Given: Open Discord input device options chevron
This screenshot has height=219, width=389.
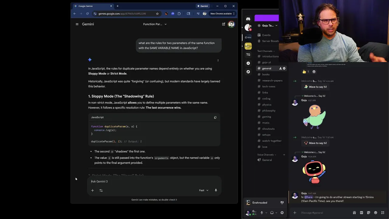Looking at the screenshot, I should [266, 213].
